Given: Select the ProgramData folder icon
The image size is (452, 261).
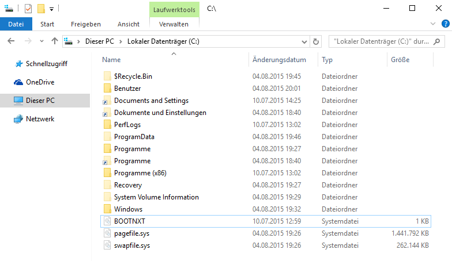Looking at the screenshot, I should [x=107, y=137].
